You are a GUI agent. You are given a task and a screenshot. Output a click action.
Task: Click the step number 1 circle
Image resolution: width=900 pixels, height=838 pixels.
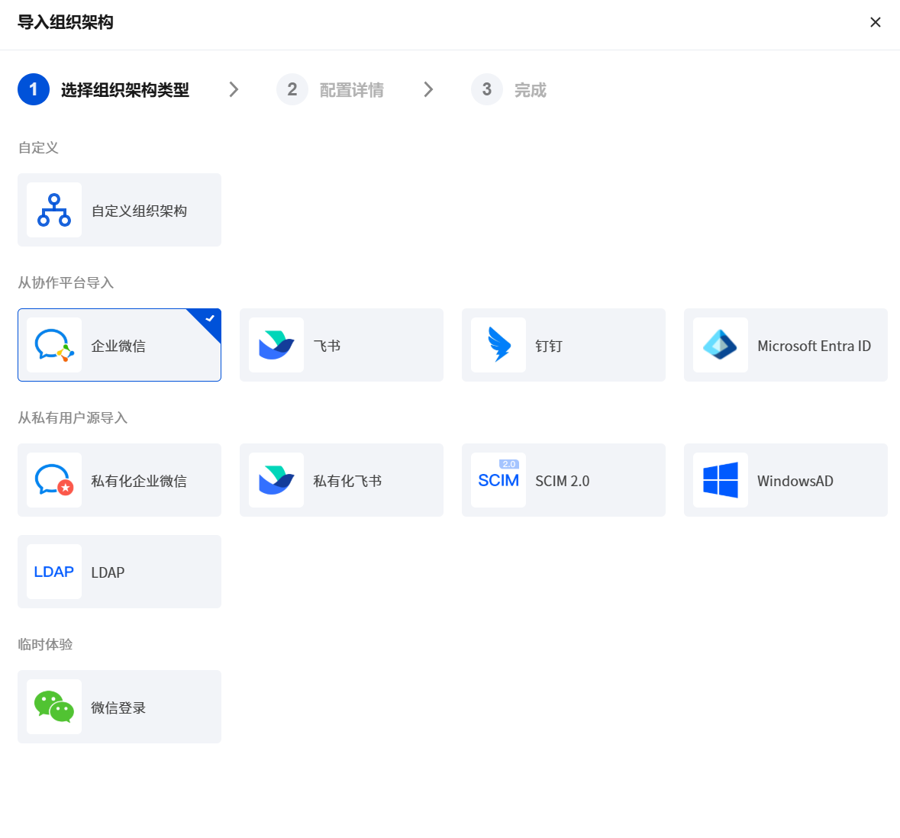click(34, 89)
